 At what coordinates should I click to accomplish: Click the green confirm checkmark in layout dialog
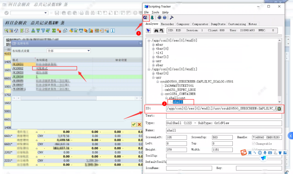click(134, 124)
